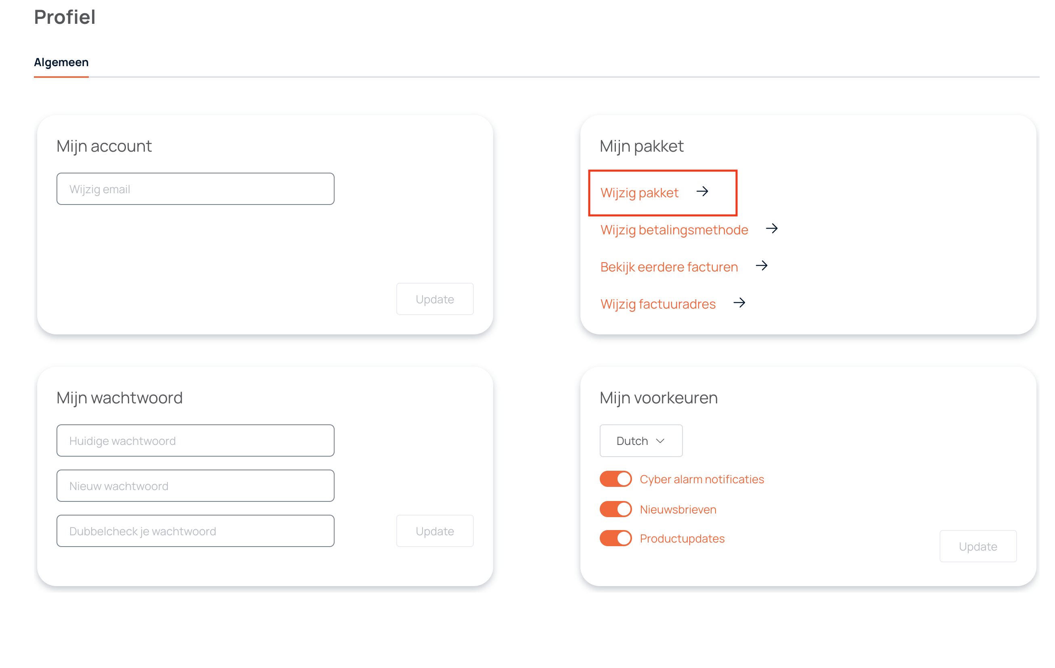Screen dimensions: 1055x668
Task: Turn off the Productupdates switch
Action: point(615,538)
